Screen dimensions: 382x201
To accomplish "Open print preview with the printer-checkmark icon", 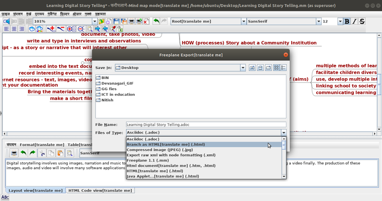I will 139,21.
